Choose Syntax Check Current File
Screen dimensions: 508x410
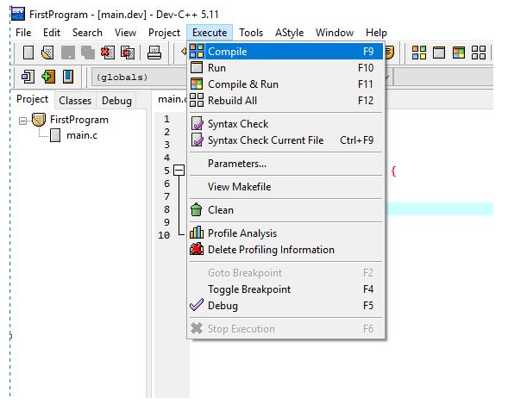coord(286,140)
